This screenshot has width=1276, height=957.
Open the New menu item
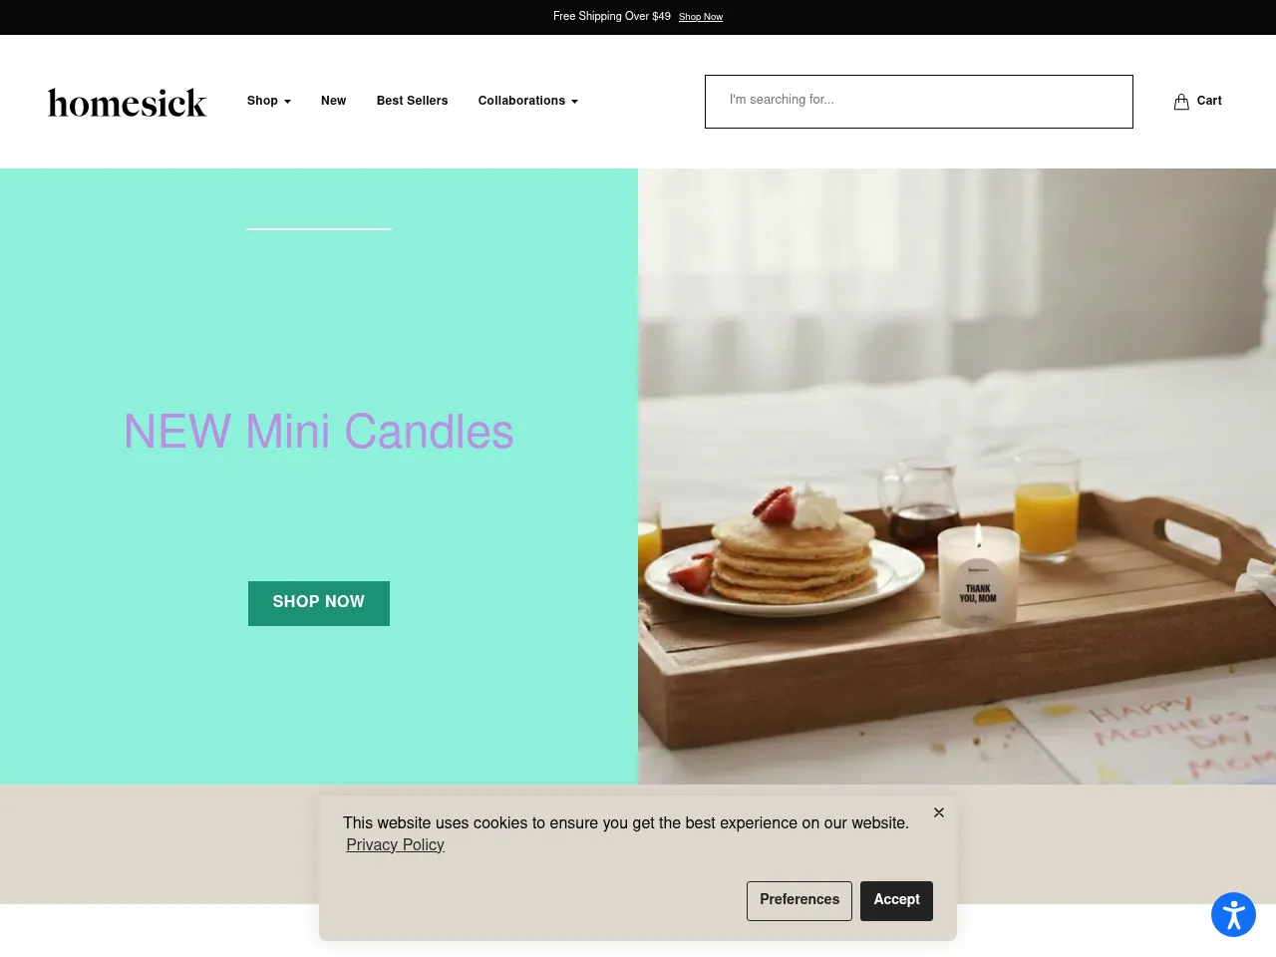click(x=334, y=101)
